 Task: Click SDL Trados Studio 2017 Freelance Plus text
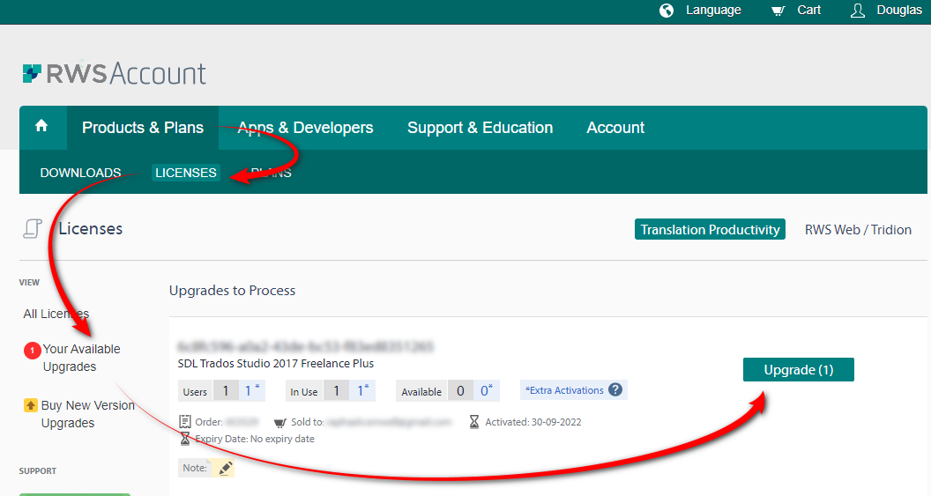(275, 363)
